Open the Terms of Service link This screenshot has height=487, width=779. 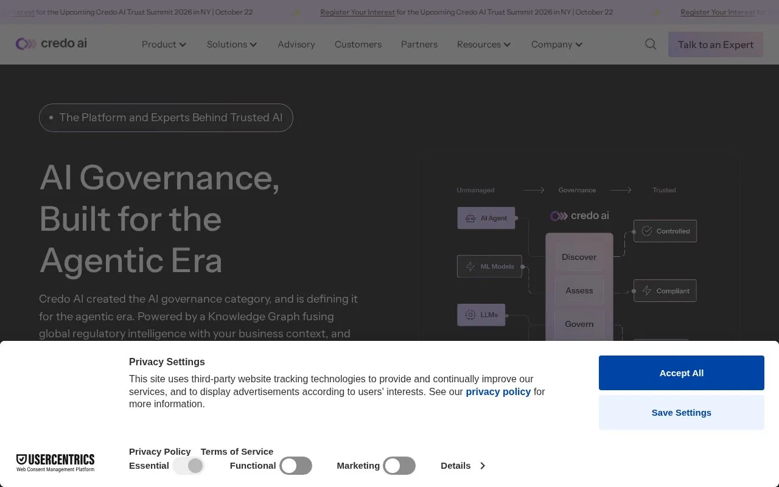237,451
